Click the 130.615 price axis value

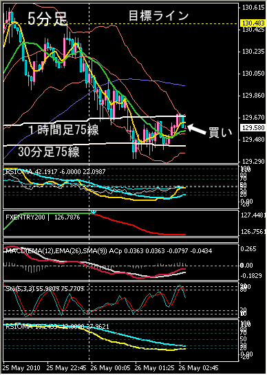click(253, 8)
